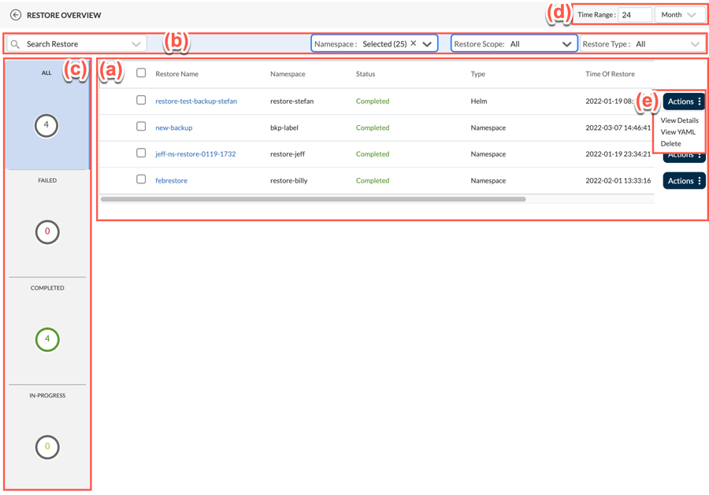Toggle the select-all checkbox in table header
Viewport: 709px width, 495px height.
141,73
